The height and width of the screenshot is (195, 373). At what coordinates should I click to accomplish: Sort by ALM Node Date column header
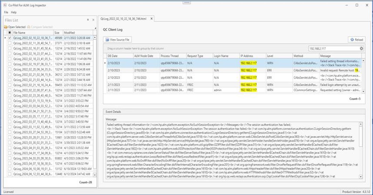146,56
